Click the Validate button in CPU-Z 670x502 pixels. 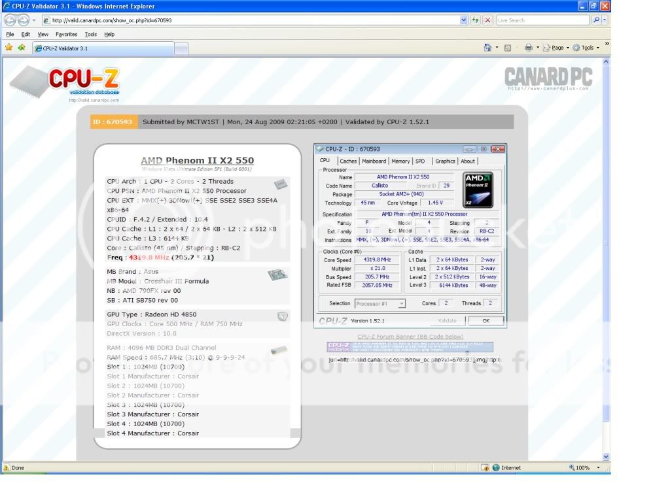(447, 320)
